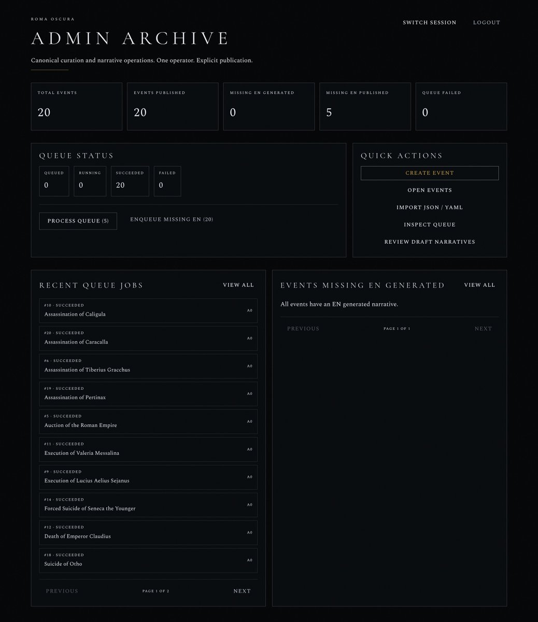Click the Events Published stat card
The height and width of the screenshot is (622, 538).
coord(173,106)
